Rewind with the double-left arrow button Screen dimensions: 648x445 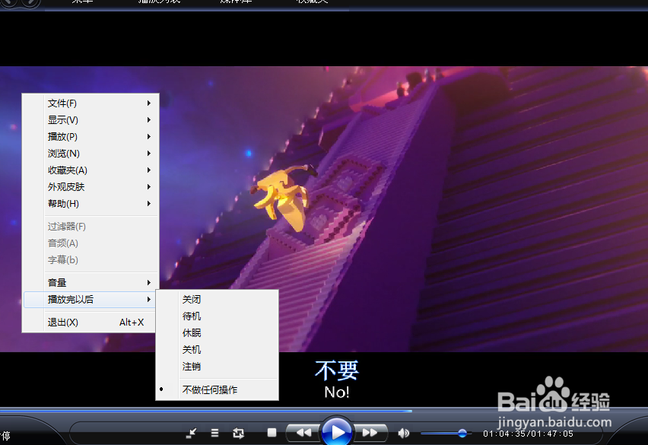tap(303, 433)
